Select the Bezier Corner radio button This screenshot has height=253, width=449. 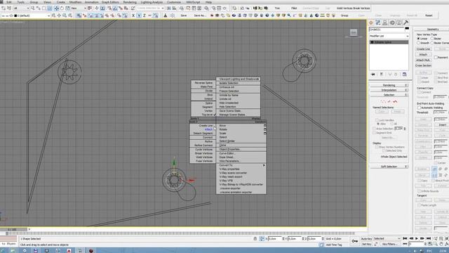432,43
